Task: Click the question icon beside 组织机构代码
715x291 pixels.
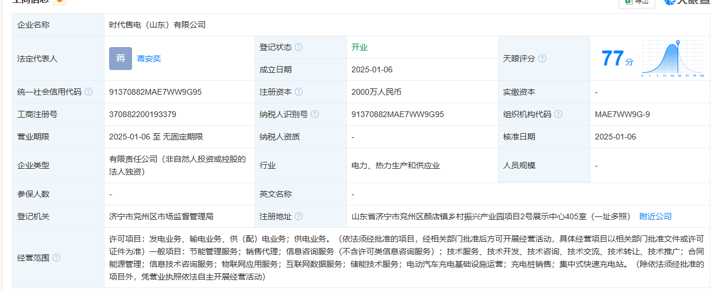Action: (558, 114)
